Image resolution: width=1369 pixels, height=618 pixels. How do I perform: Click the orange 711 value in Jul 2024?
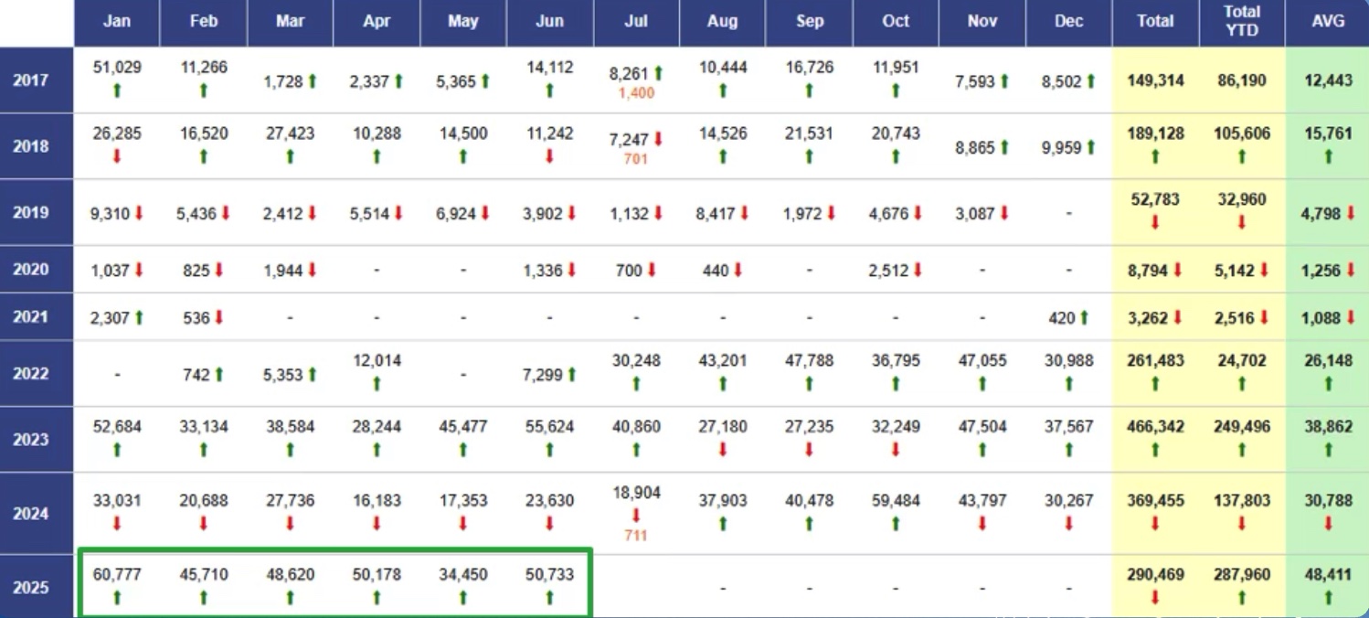(636, 536)
